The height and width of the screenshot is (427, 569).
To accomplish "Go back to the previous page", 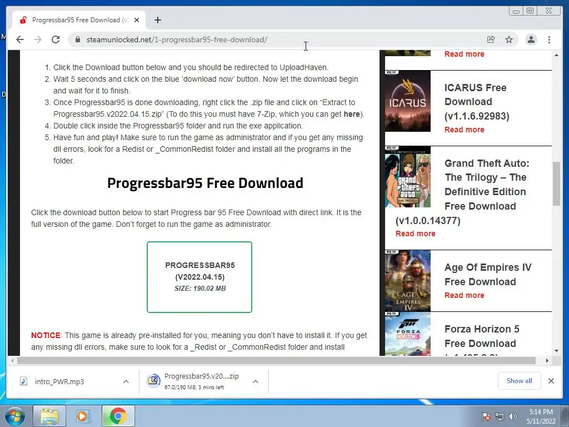I will (x=20, y=39).
